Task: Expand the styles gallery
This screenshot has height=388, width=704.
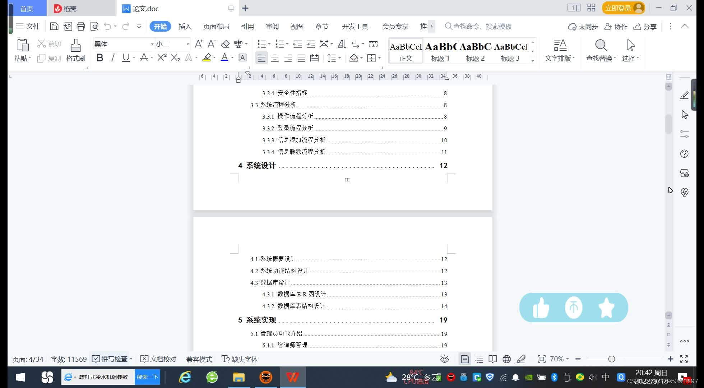Action: click(x=533, y=60)
